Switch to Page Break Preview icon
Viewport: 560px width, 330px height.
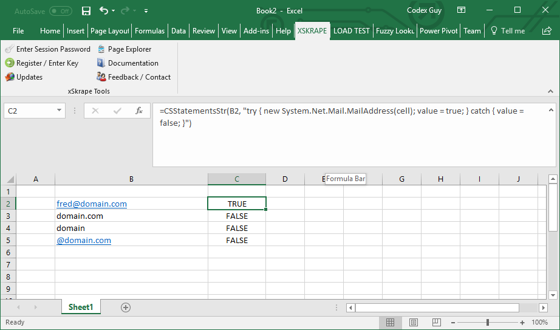[437, 323]
